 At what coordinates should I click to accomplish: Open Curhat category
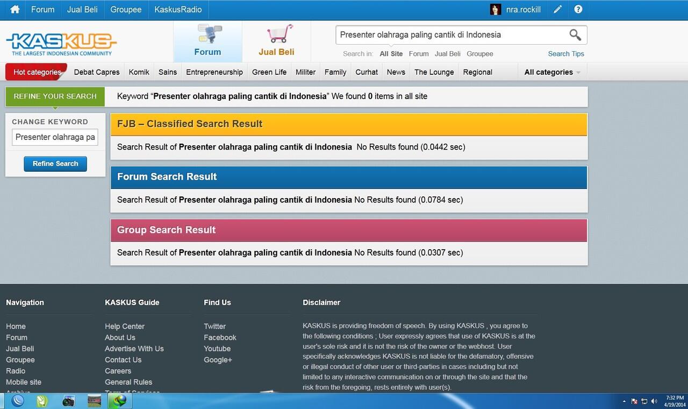pos(367,72)
